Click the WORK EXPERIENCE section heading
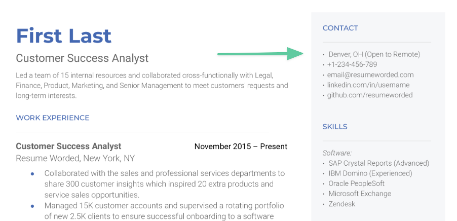 (x=53, y=118)
